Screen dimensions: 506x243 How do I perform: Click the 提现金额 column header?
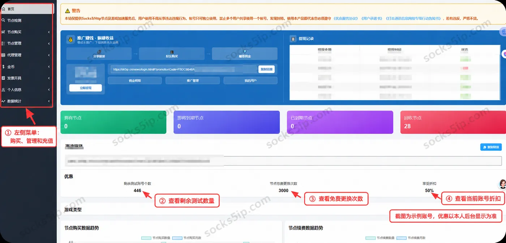(325, 49)
